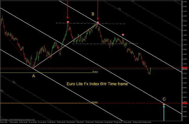Viewport: 189px width, 124px height.
Task: Click the 'Euro Lite Fx Index 6Hr Time frame' caption
Action: pos(97,84)
